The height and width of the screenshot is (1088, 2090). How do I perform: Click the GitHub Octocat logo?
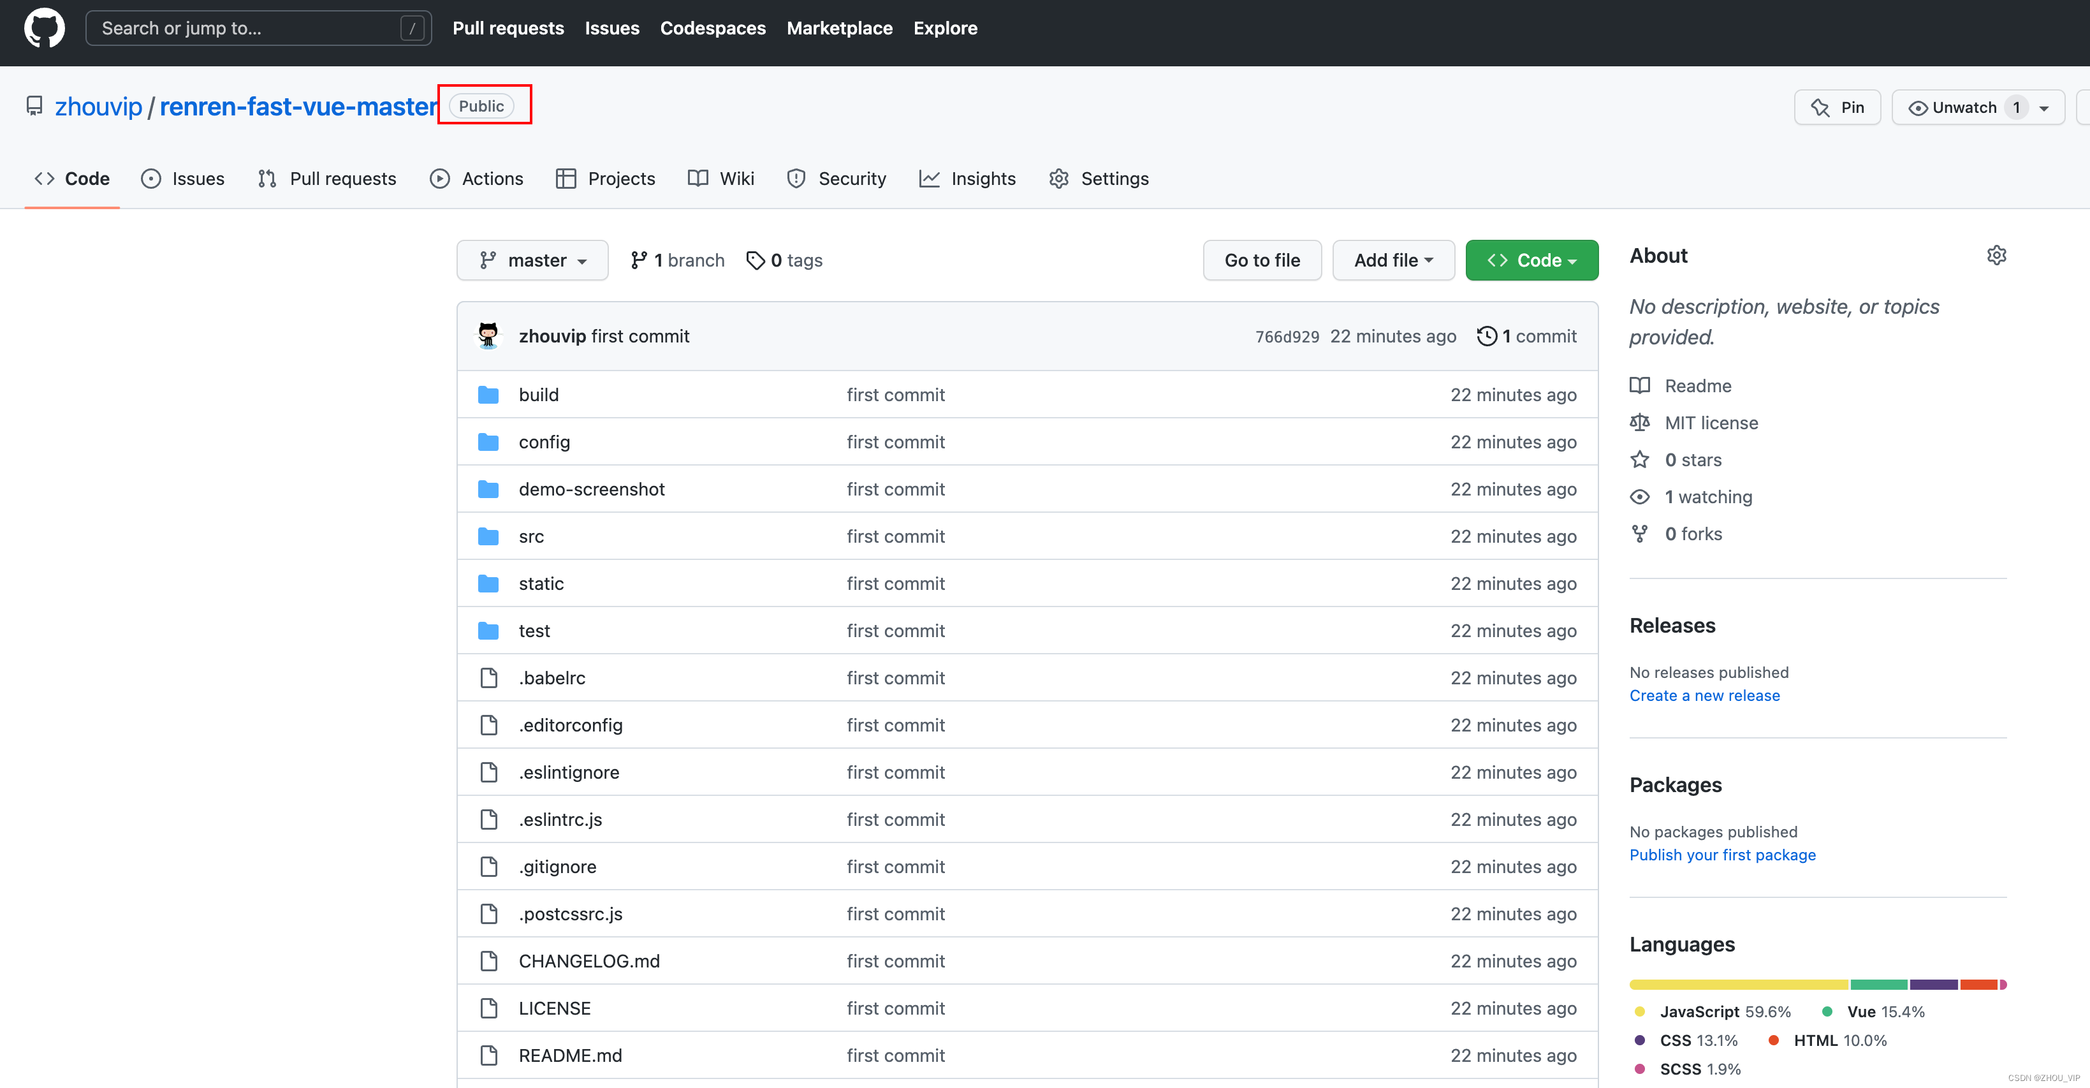(44, 29)
